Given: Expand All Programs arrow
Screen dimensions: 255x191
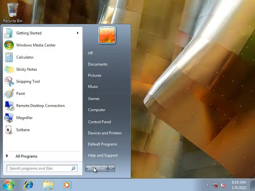Looking at the screenshot, I should pos(7,156).
